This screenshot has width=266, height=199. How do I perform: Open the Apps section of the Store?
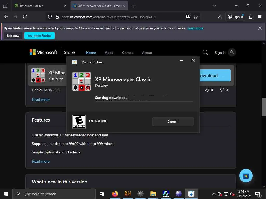[x=109, y=53]
